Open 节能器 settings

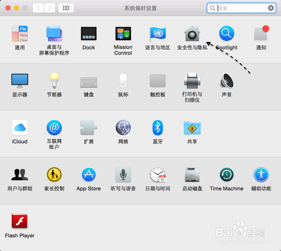(54, 80)
